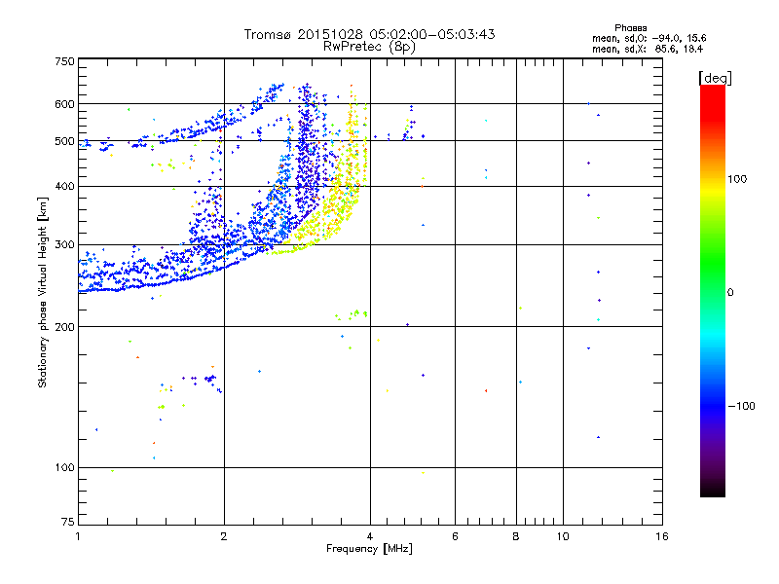Click the x-axis tick label '1'
The image size is (779, 584).
point(78,536)
